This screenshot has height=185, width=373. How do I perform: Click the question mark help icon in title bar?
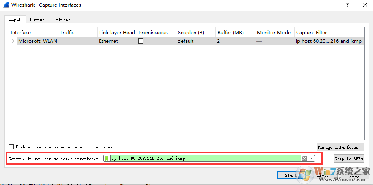347,5
